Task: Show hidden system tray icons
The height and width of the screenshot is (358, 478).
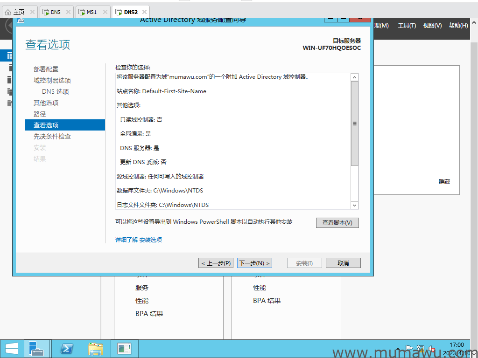Action: tap(398, 348)
